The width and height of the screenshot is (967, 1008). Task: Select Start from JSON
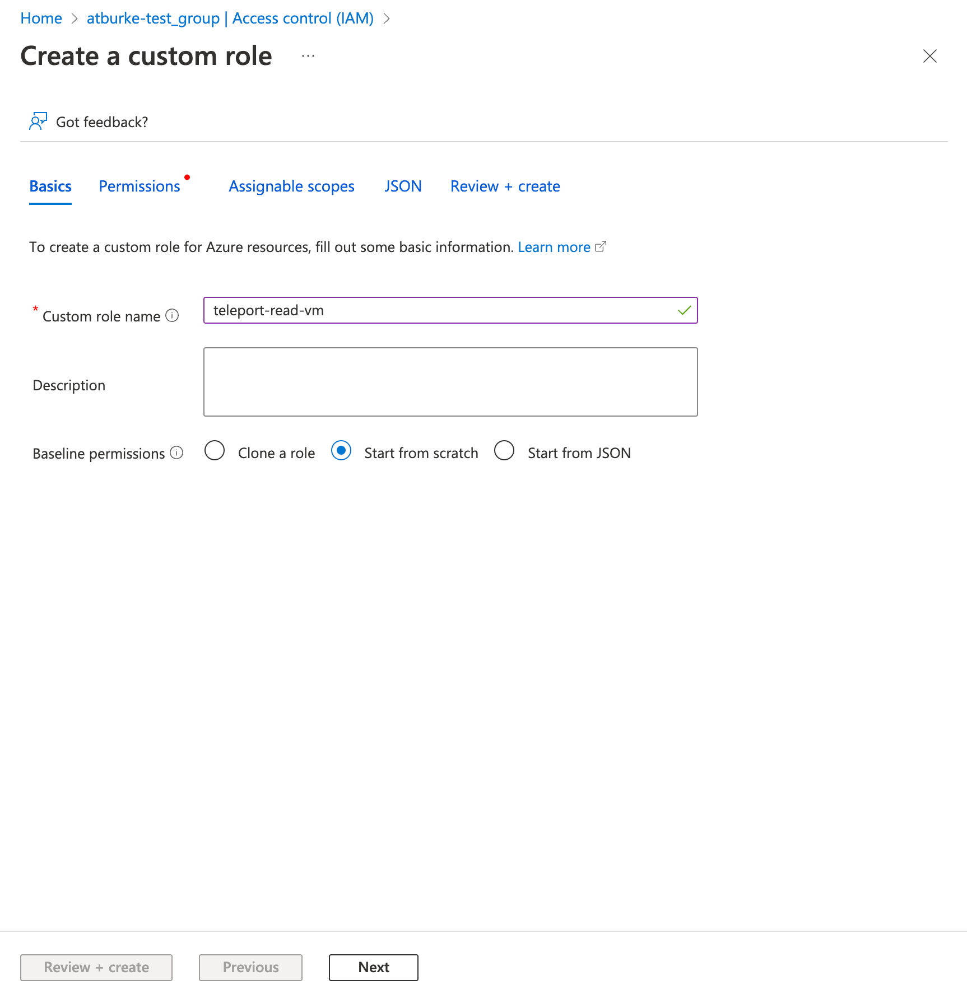coord(504,451)
